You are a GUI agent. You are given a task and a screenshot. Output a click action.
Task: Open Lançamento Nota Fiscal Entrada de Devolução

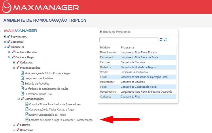click(147, 92)
